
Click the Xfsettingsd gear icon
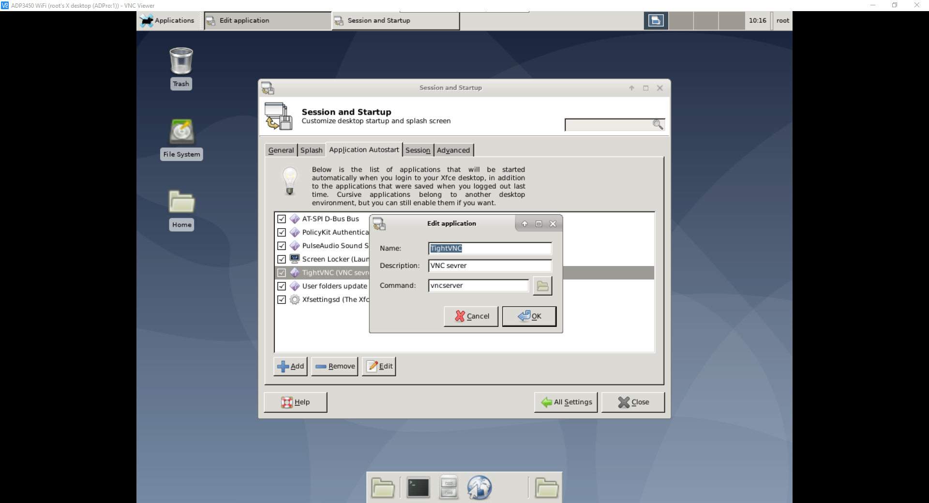[x=295, y=300]
